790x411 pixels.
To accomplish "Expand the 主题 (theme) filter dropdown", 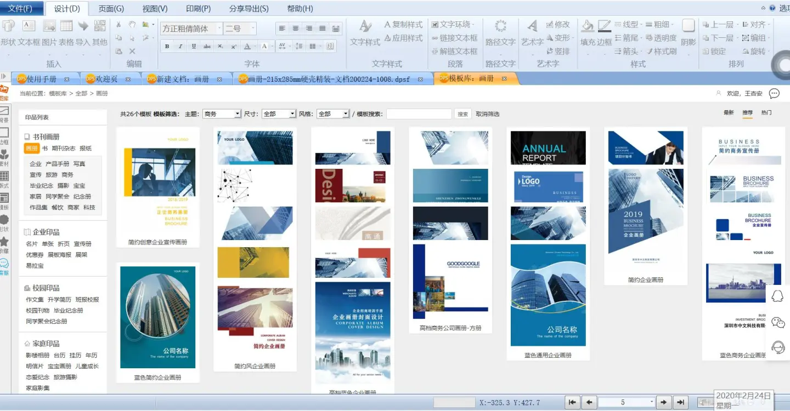I will click(238, 114).
